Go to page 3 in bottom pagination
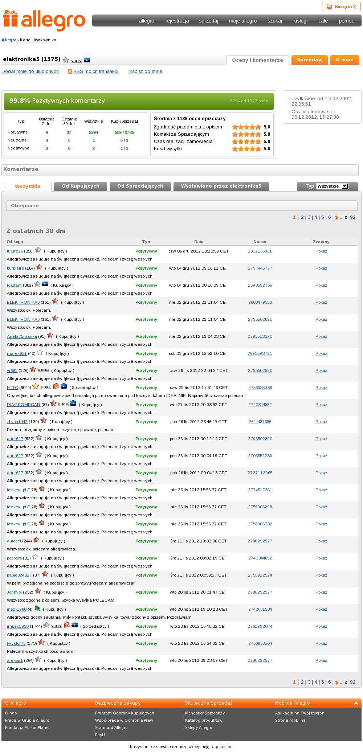Image resolution: width=363 pixels, height=754 pixels. [x=309, y=682]
